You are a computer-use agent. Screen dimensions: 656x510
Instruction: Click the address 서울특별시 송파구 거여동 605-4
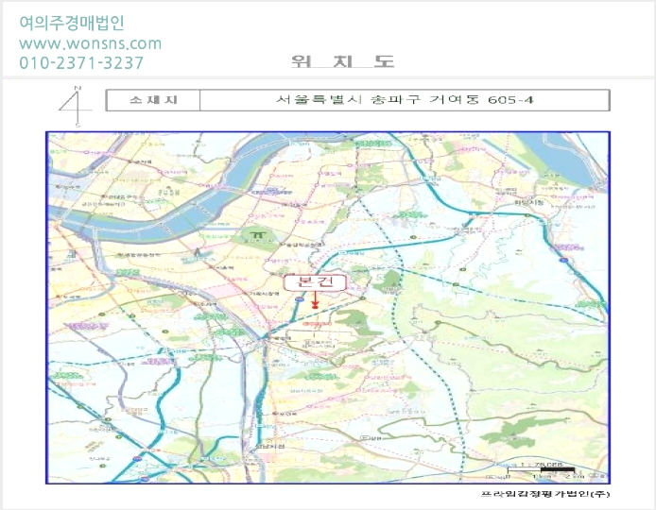[x=405, y=100]
